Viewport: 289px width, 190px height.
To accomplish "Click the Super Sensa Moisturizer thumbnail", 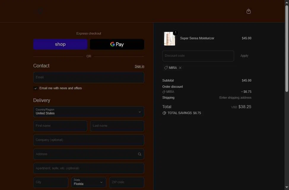I will click(169, 38).
